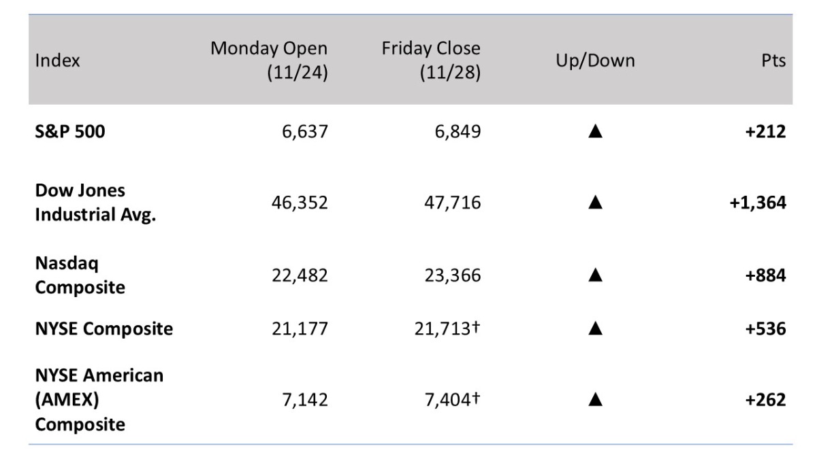This screenshot has width=817, height=459.
Task: Click the NYSE Composite row label
Action: pyautogui.click(x=104, y=330)
